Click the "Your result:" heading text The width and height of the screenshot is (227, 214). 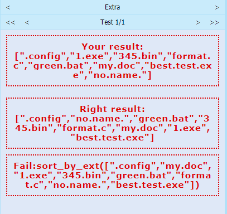(x=113, y=47)
